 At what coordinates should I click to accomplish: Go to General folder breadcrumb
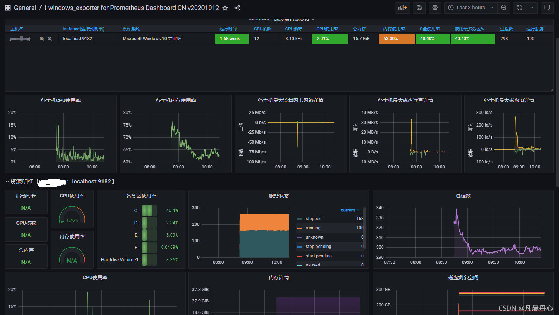tap(25, 8)
